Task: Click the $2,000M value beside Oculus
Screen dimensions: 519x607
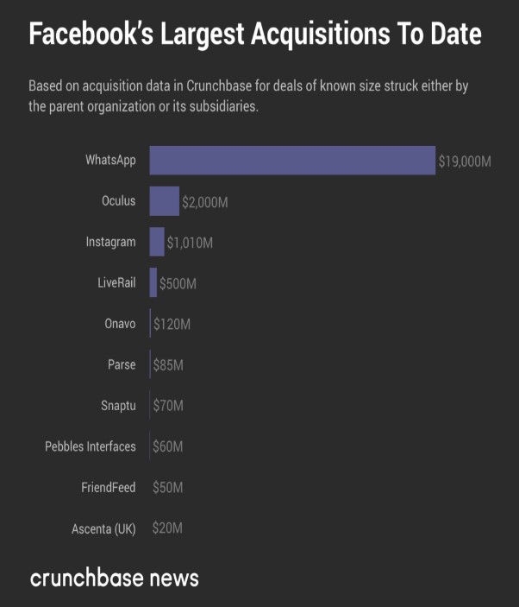Action: (x=204, y=202)
